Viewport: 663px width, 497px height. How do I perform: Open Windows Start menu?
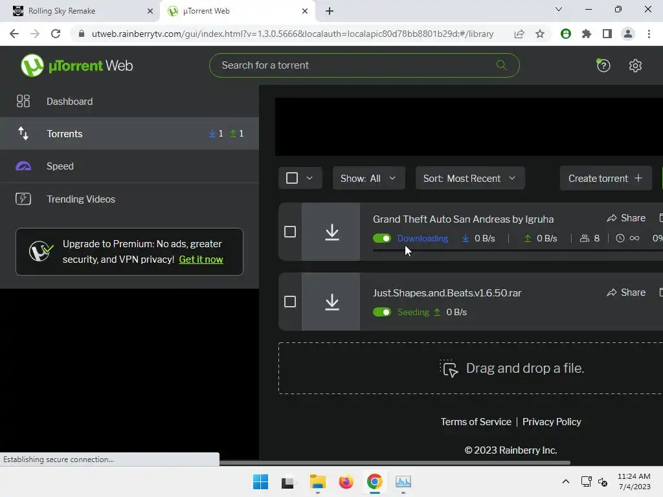pos(260,481)
